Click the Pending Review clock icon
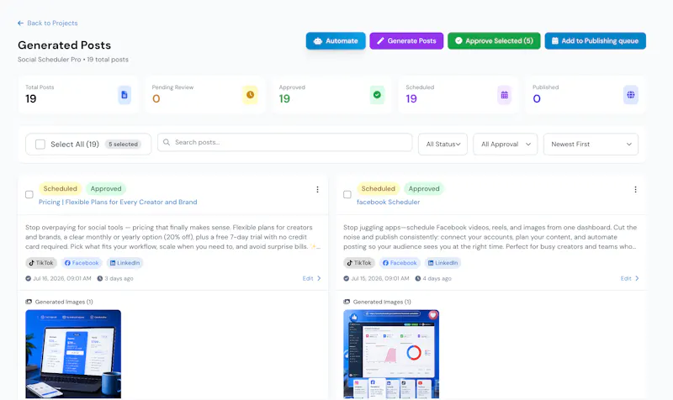Image resolution: width=673 pixels, height=400 pixels. point(250,95)
